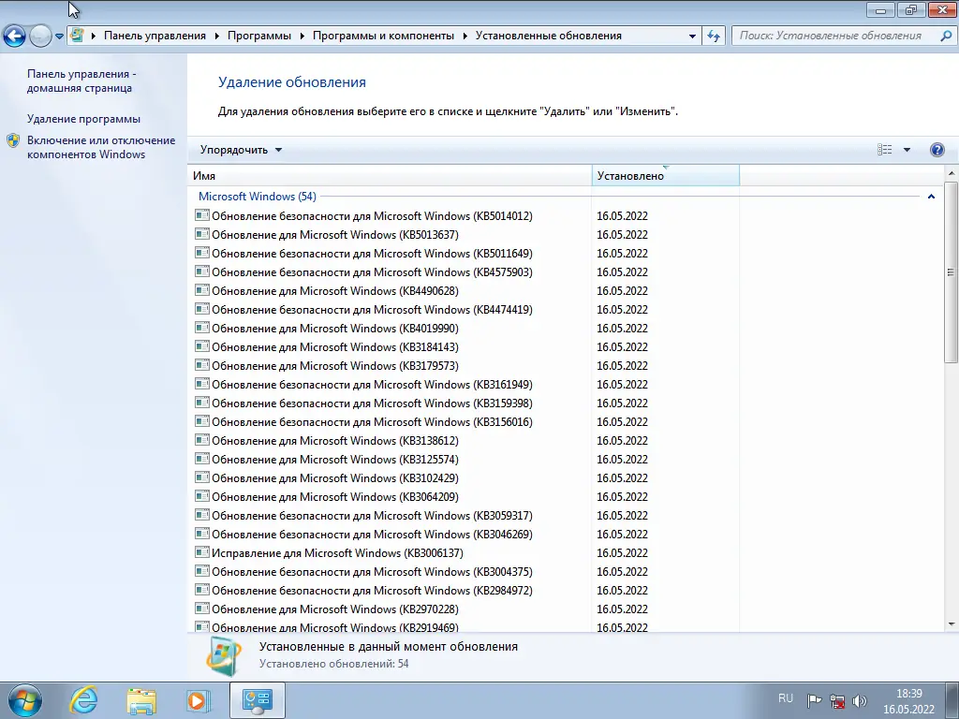Viewport: 959px width, 719px height.
Task: Click icon of update KB3184143
Action: (202, 346)
